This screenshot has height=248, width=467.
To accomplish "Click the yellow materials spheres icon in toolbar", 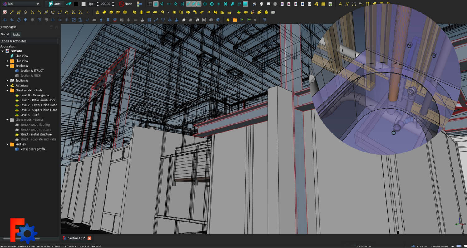I will coord(316,4).
